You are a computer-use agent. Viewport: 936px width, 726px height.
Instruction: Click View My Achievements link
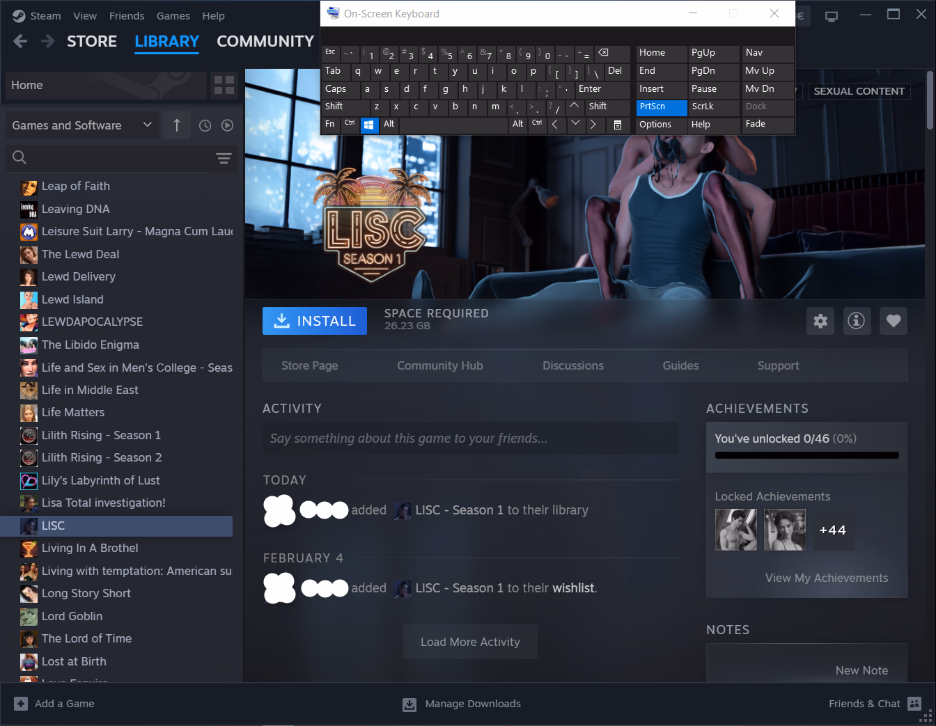(x=827, y=578)
